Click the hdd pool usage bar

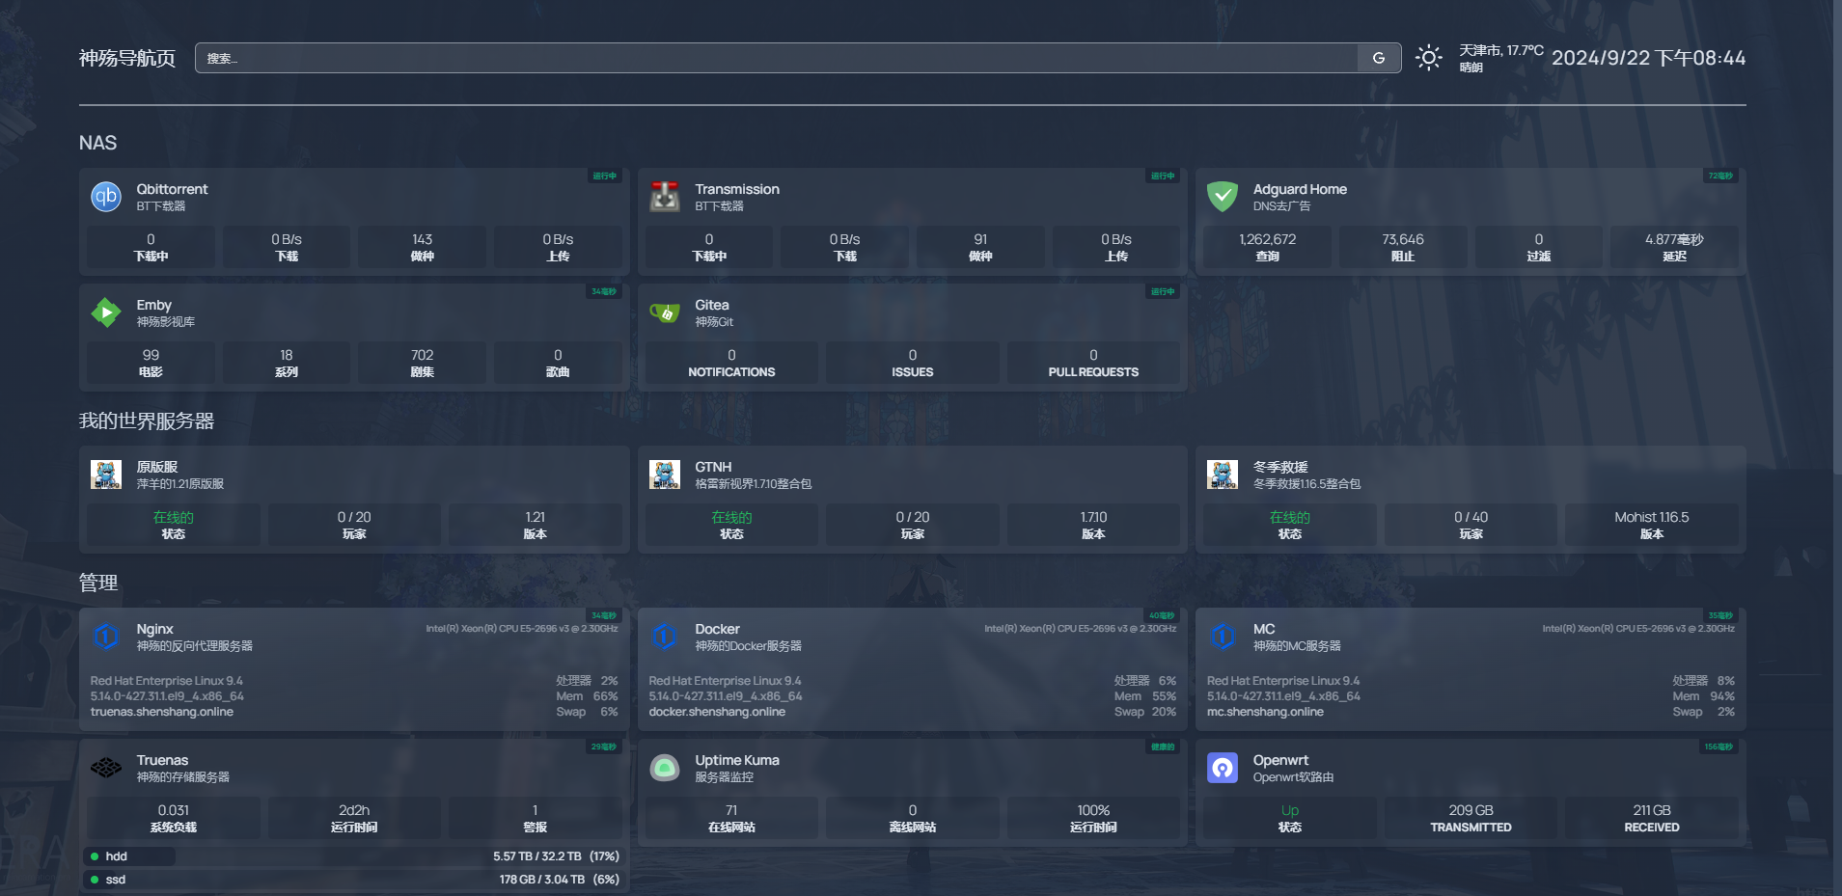pyautogui.click(x=354, y=856)
